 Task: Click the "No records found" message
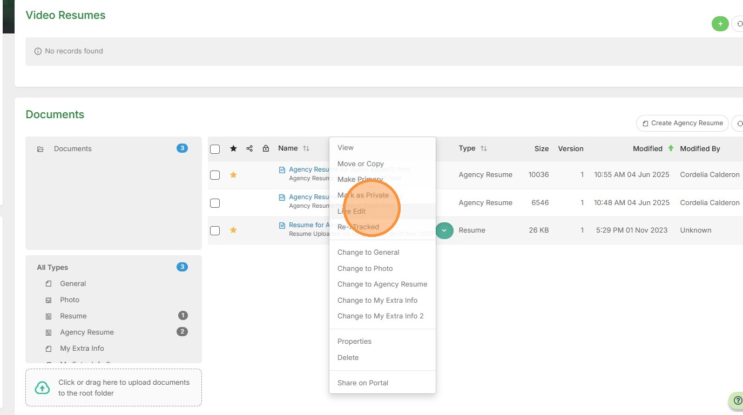(74, 51)
